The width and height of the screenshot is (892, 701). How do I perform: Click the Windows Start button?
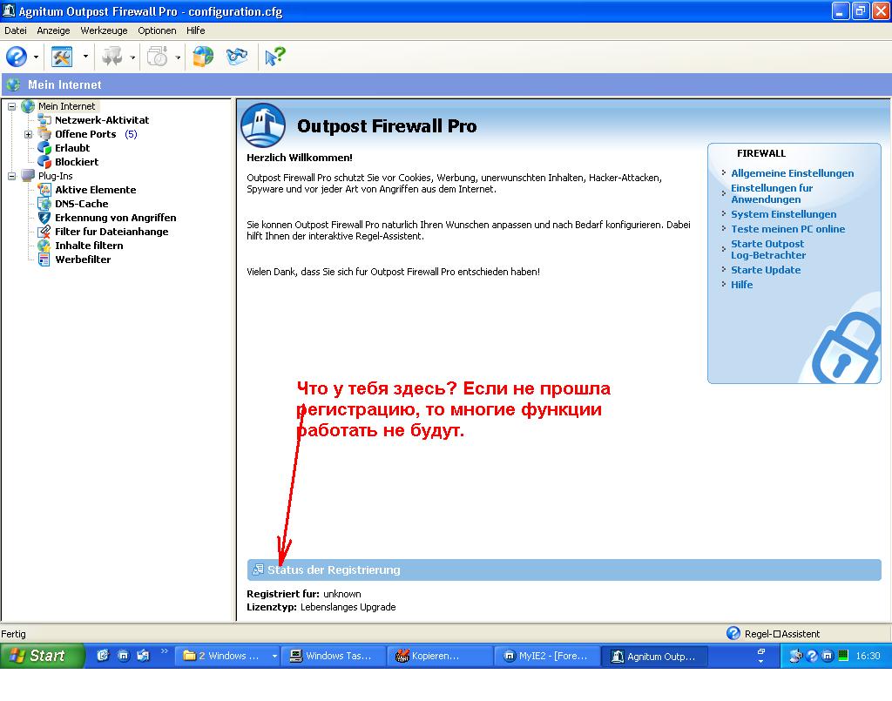click(42, 656)
